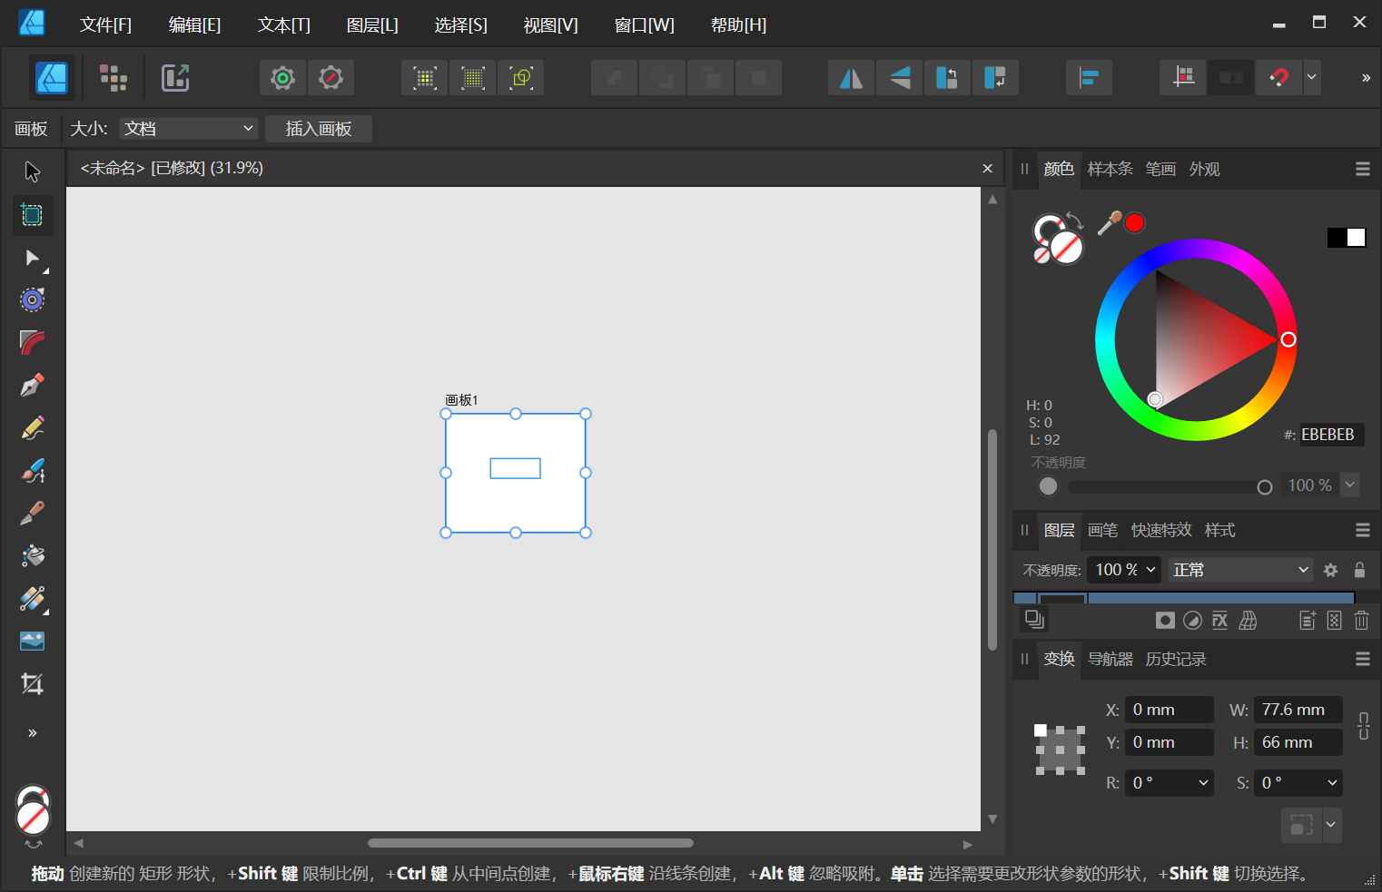Screen dimensions: 1382x892
Task: Add mask layer icon
Action: 1165,621
